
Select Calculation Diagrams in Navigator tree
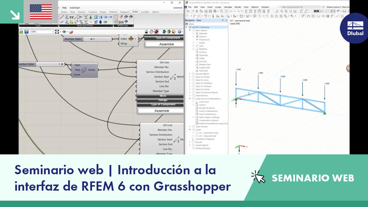pos(205,139)
